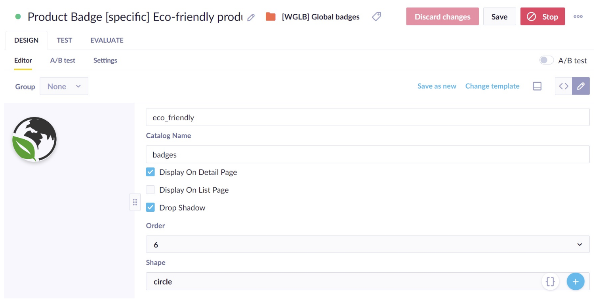Rename badge using the pencil edit icon
The width and height of the screenshot is (610, 300).
[x=251, y=17]
